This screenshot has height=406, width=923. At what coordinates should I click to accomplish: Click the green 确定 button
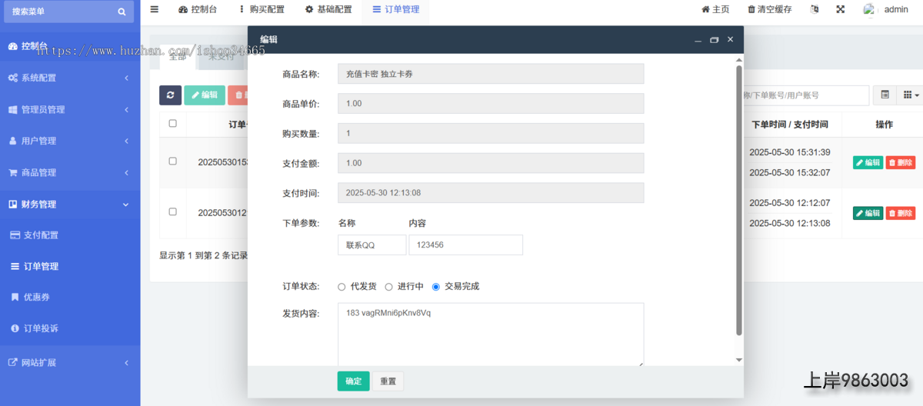coord(353,381)
